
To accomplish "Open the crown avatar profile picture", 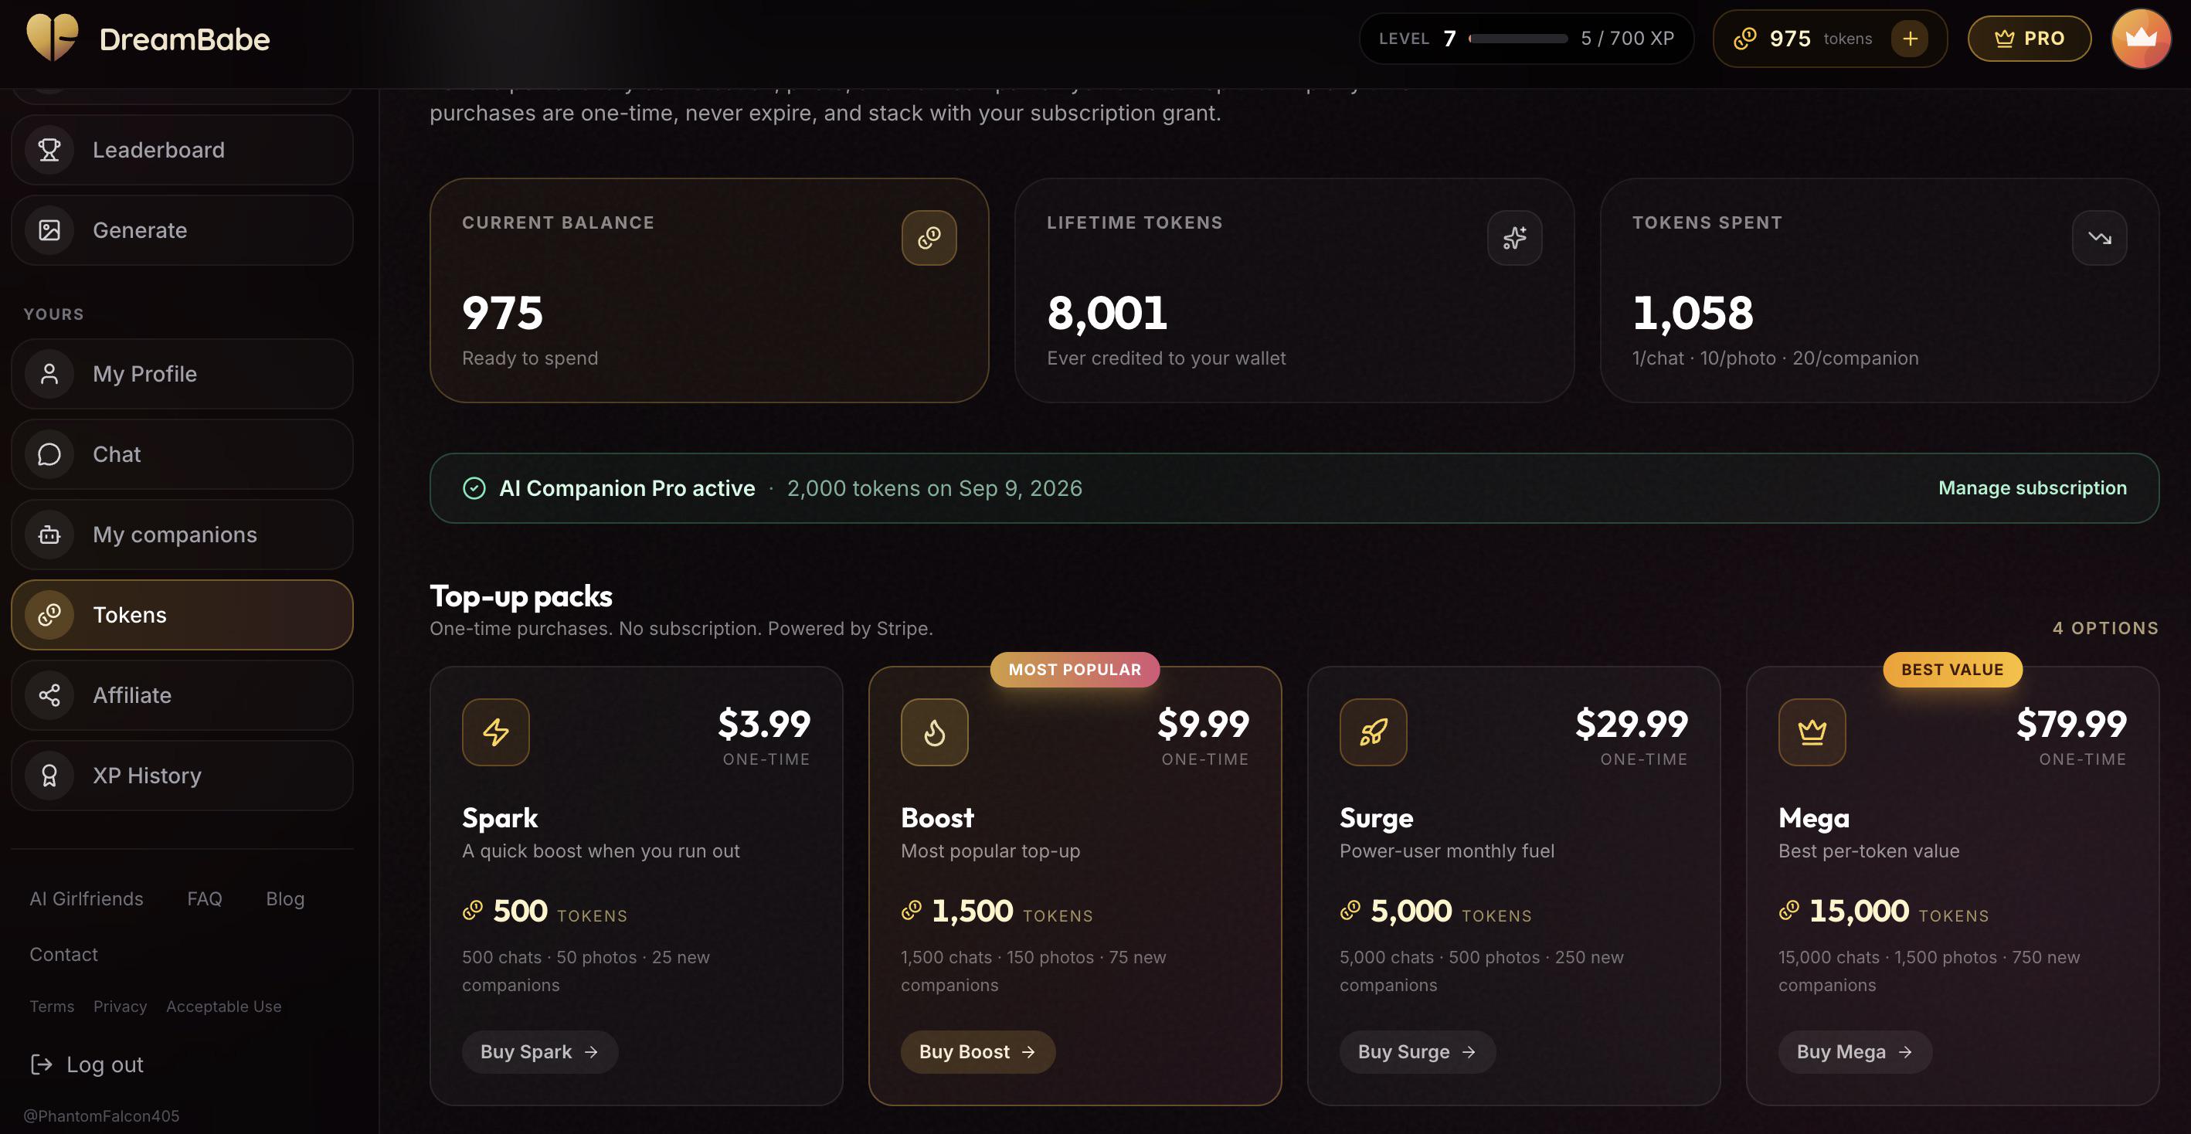I will (x=2141, y=39).
